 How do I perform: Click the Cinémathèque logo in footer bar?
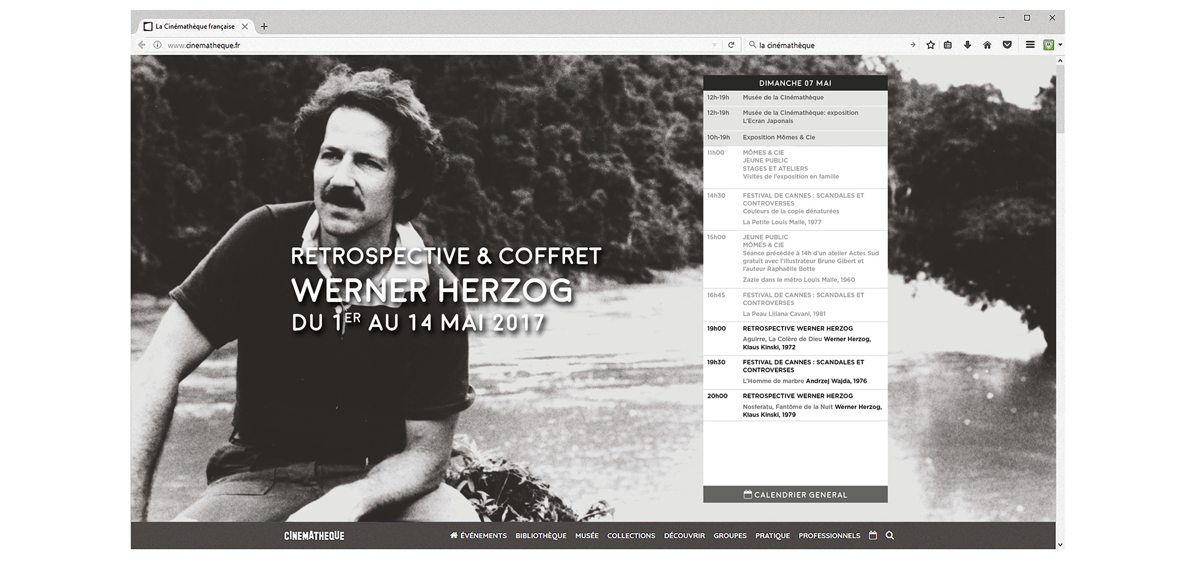coord(314,535)
